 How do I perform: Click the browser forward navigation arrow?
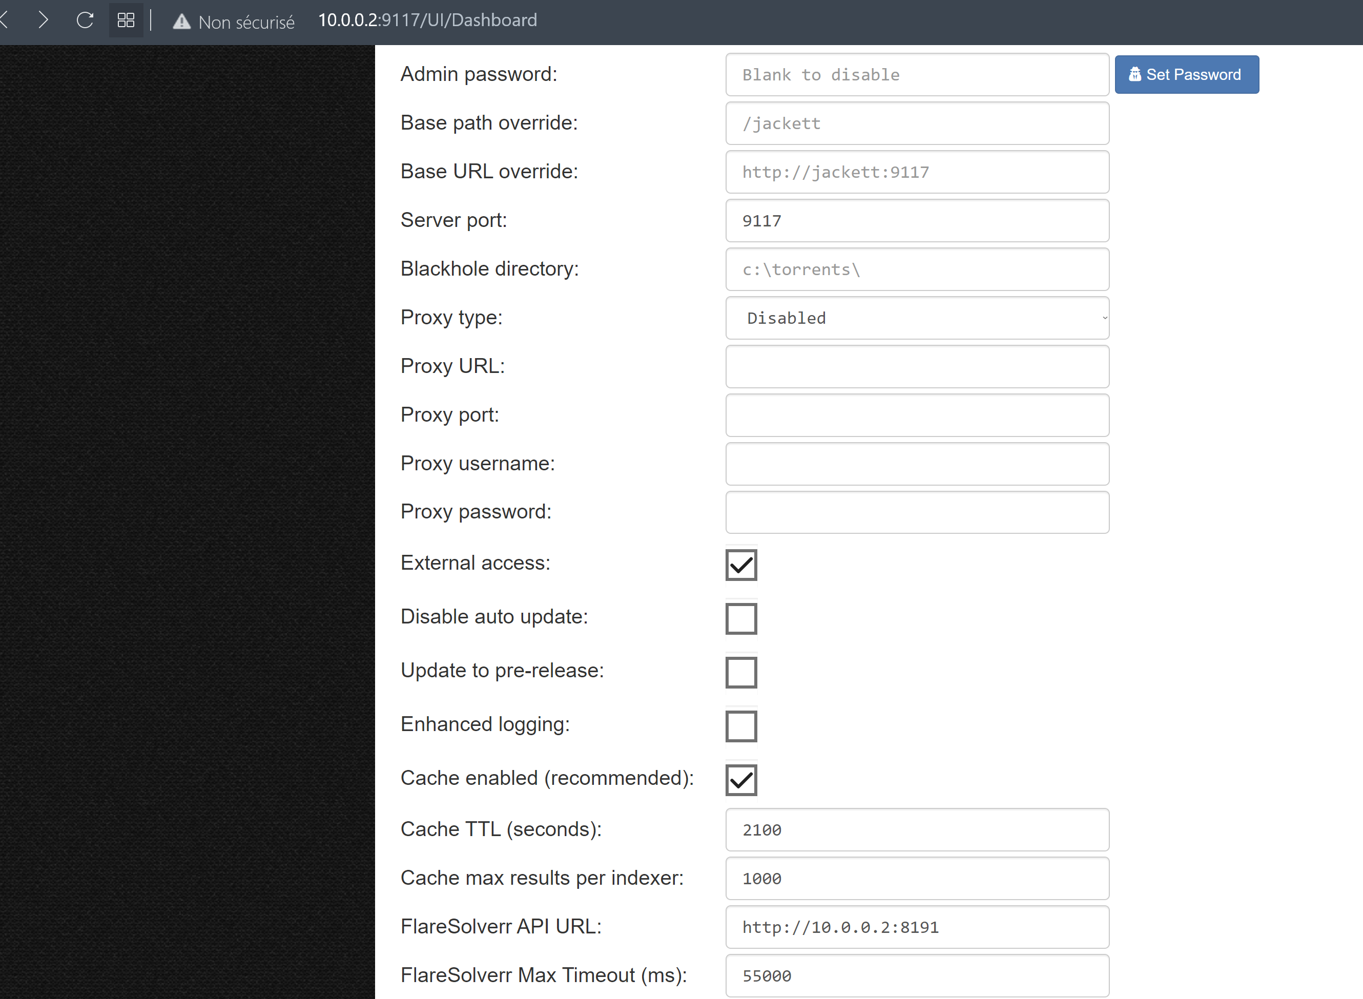point(43,20)
